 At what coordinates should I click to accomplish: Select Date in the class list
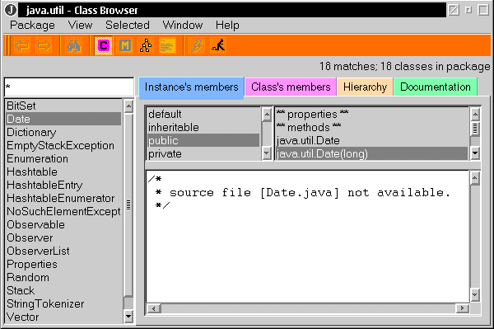tap(63, 119)
